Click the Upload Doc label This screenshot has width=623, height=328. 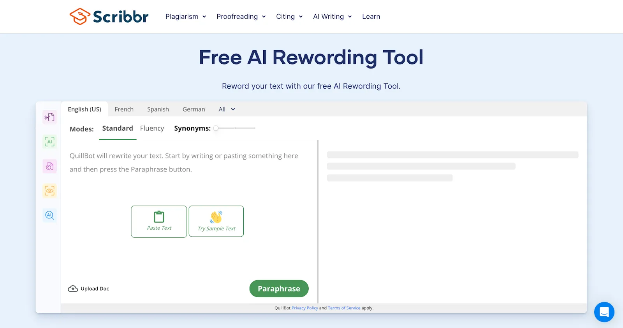(x=95, y=289)
